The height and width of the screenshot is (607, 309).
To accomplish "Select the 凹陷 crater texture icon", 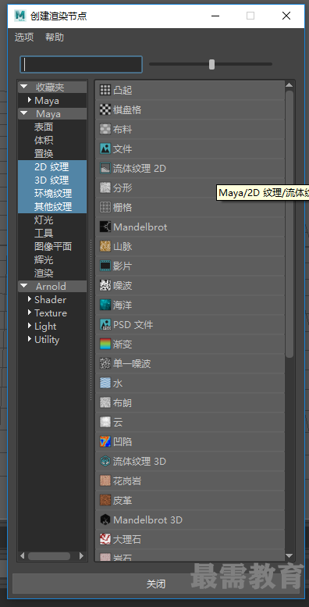I will pos(105,441).
